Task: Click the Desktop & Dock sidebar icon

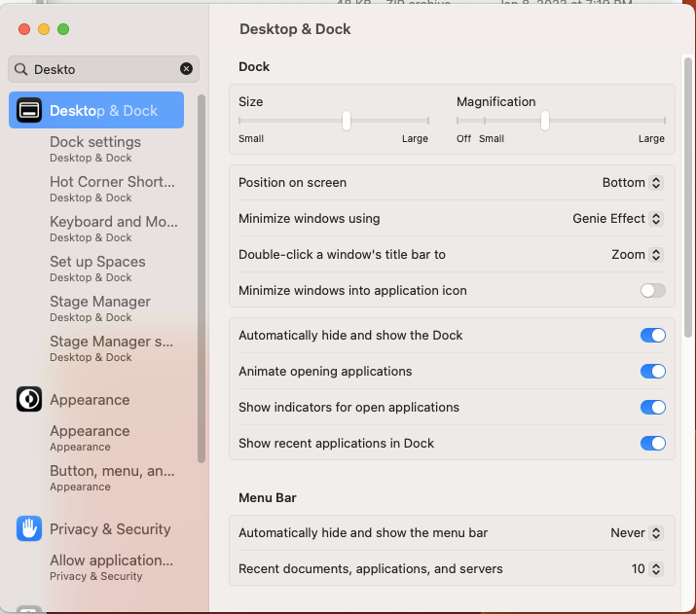Action: point(29,110)
